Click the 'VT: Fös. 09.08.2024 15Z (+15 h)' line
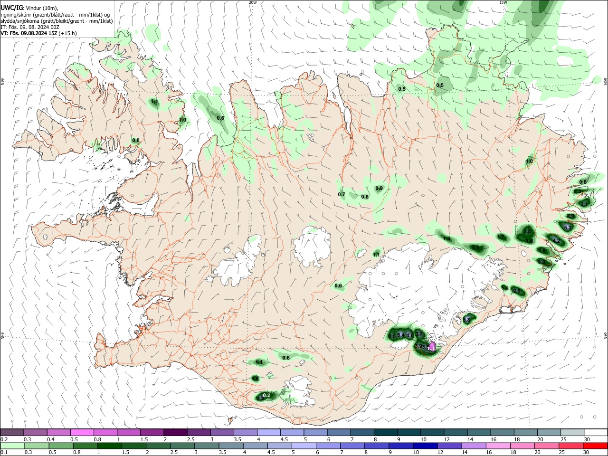The height and width of the screenshot is (456, 608). click(x=39, y=33)
